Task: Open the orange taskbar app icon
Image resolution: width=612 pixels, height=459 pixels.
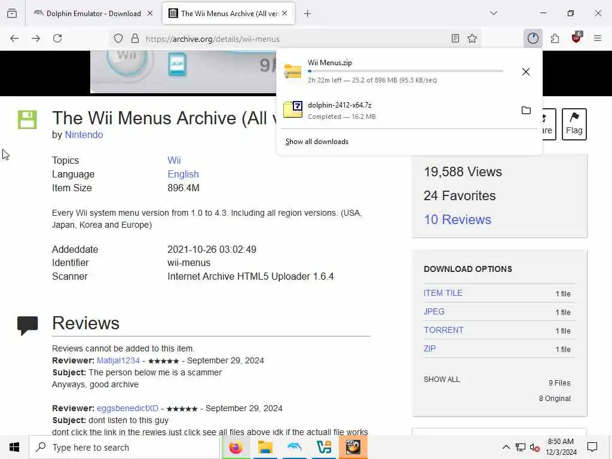Action: click(353, 447)
